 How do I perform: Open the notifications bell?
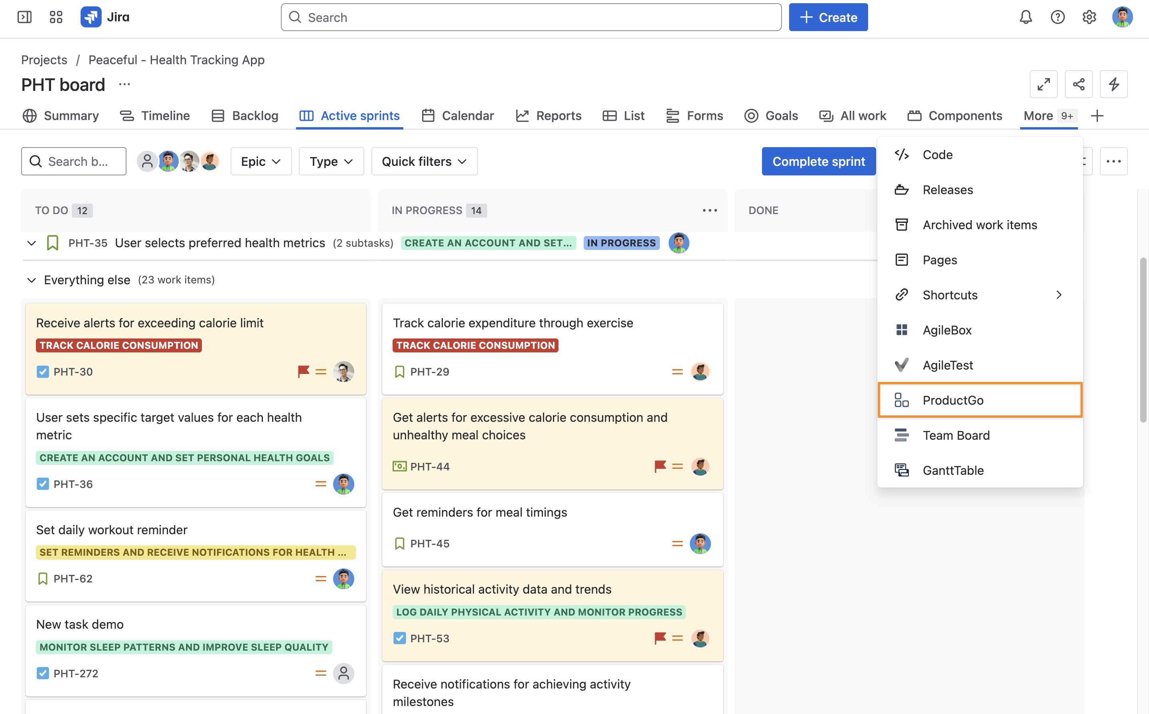pos(1025,18)
